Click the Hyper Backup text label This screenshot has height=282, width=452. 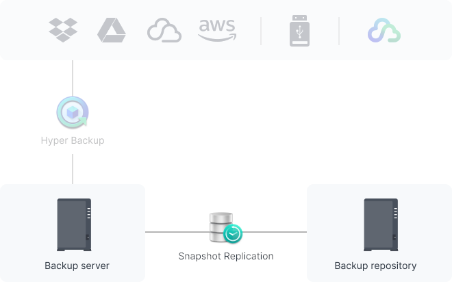pyautogui.click(x=73, y=140)
